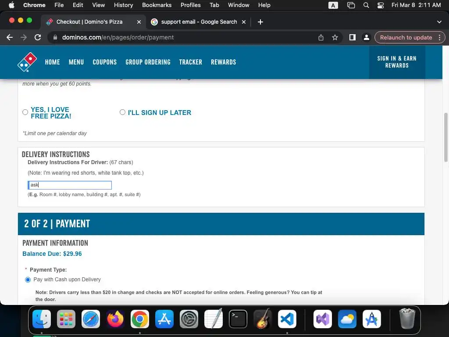This screenshot has height=337, width=449.
Task: Open TextEdit from the dock
Action: tap(214, 319)
